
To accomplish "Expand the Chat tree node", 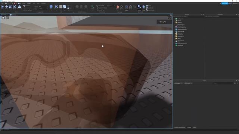I will point(174,42).
